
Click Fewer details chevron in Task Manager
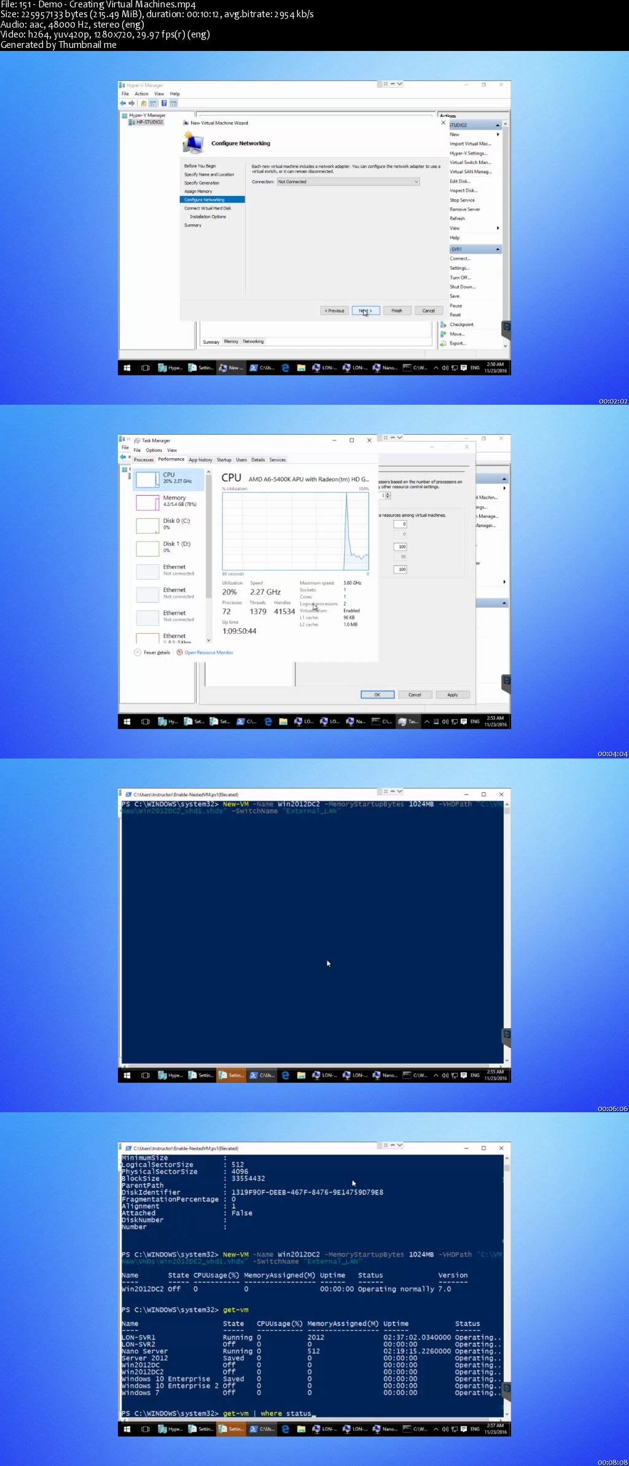coord(138,652)
